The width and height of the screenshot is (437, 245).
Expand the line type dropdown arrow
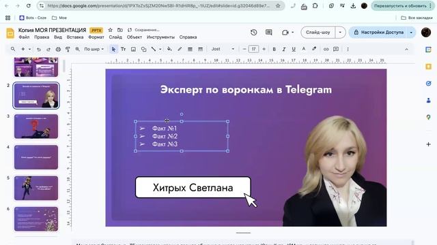[160, 49]
